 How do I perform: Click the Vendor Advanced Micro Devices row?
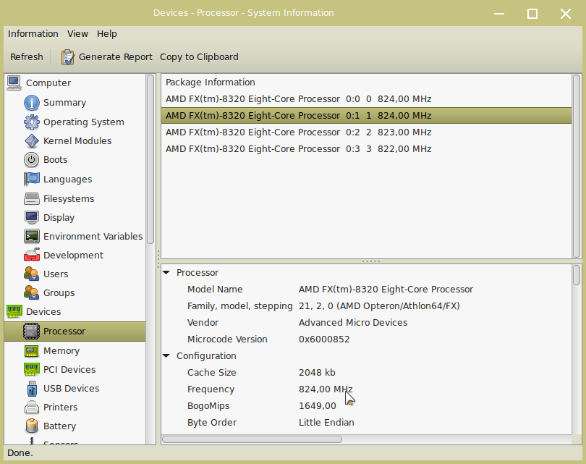click(366, 322)
